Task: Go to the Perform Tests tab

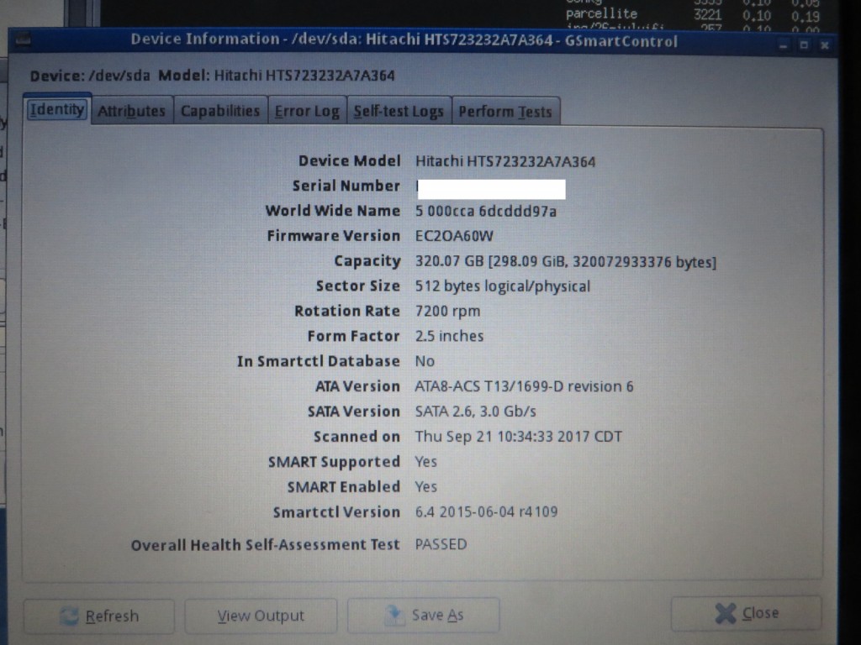Action: [505, 112]
